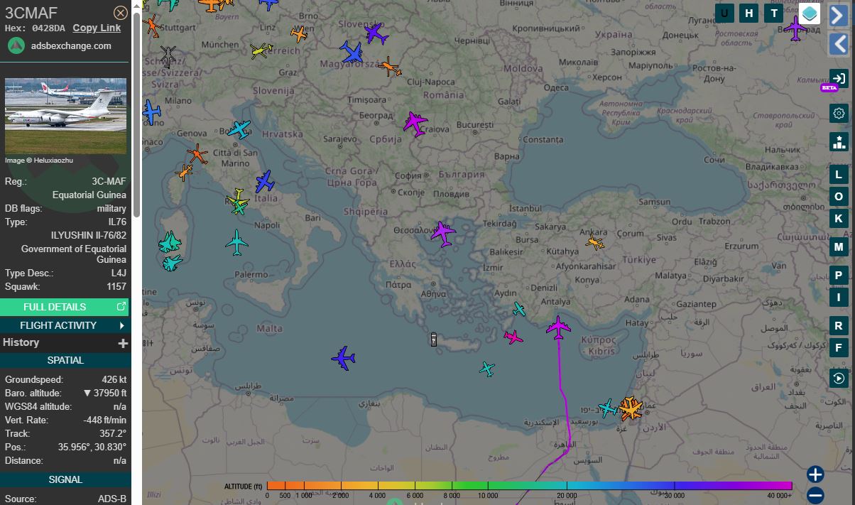Toggle the M map option
The width and height of the screenshot is (855, 505).
tap(839, 247)
